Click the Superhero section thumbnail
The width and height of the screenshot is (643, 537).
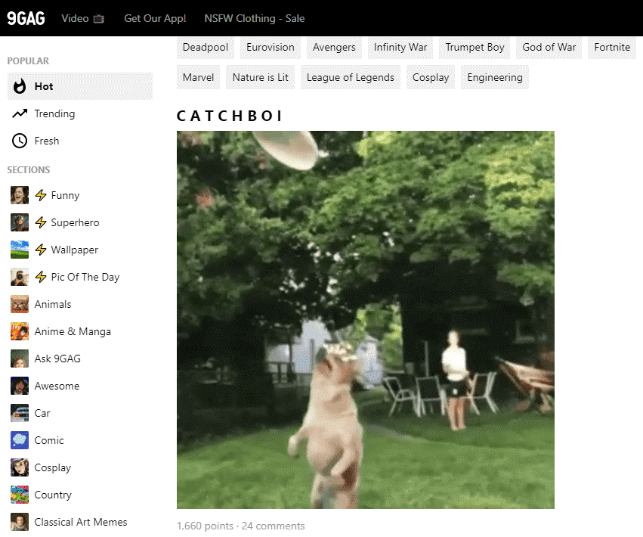pyautogui.click(x=20, y=222)
